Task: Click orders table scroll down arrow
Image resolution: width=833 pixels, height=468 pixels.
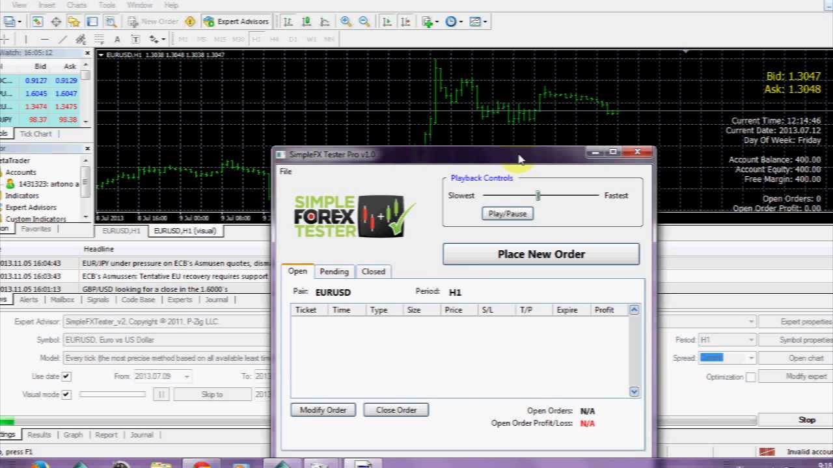Action: pos(634,391)
